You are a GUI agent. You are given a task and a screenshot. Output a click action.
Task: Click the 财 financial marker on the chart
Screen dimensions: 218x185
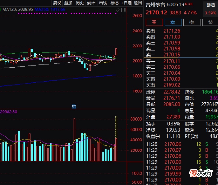(x=74, y=106)
